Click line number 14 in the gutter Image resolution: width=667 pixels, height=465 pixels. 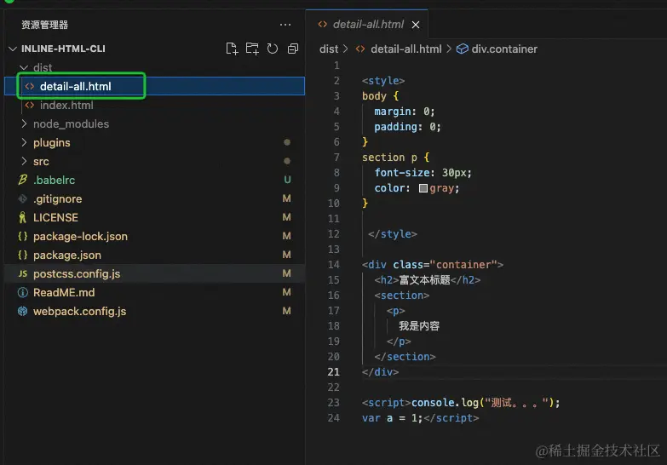coord(334,265)
